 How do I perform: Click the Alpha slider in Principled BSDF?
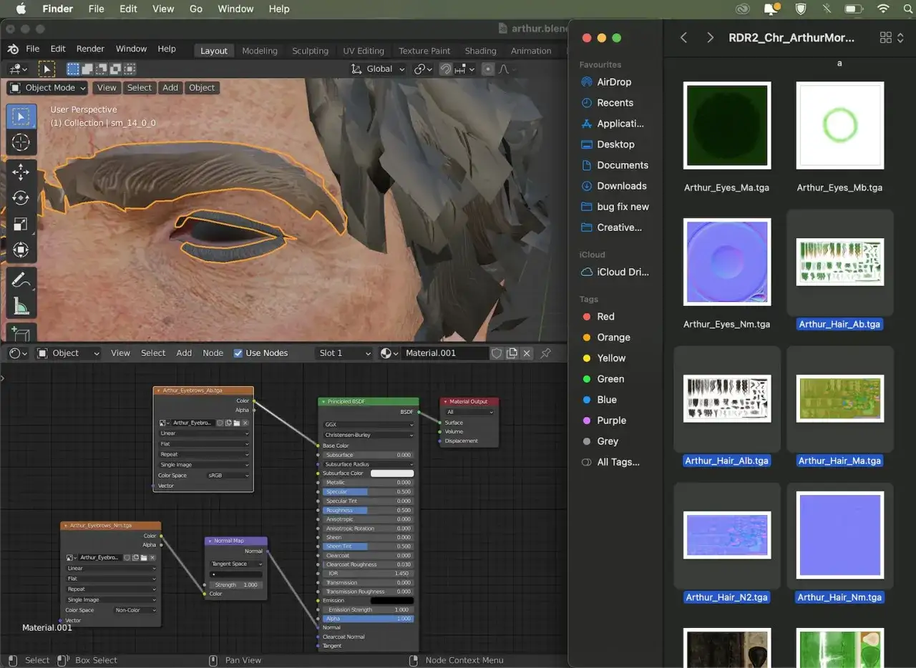coord(368,619)
